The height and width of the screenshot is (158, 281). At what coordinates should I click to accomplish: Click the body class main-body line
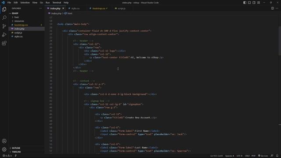tap(73, 24)
